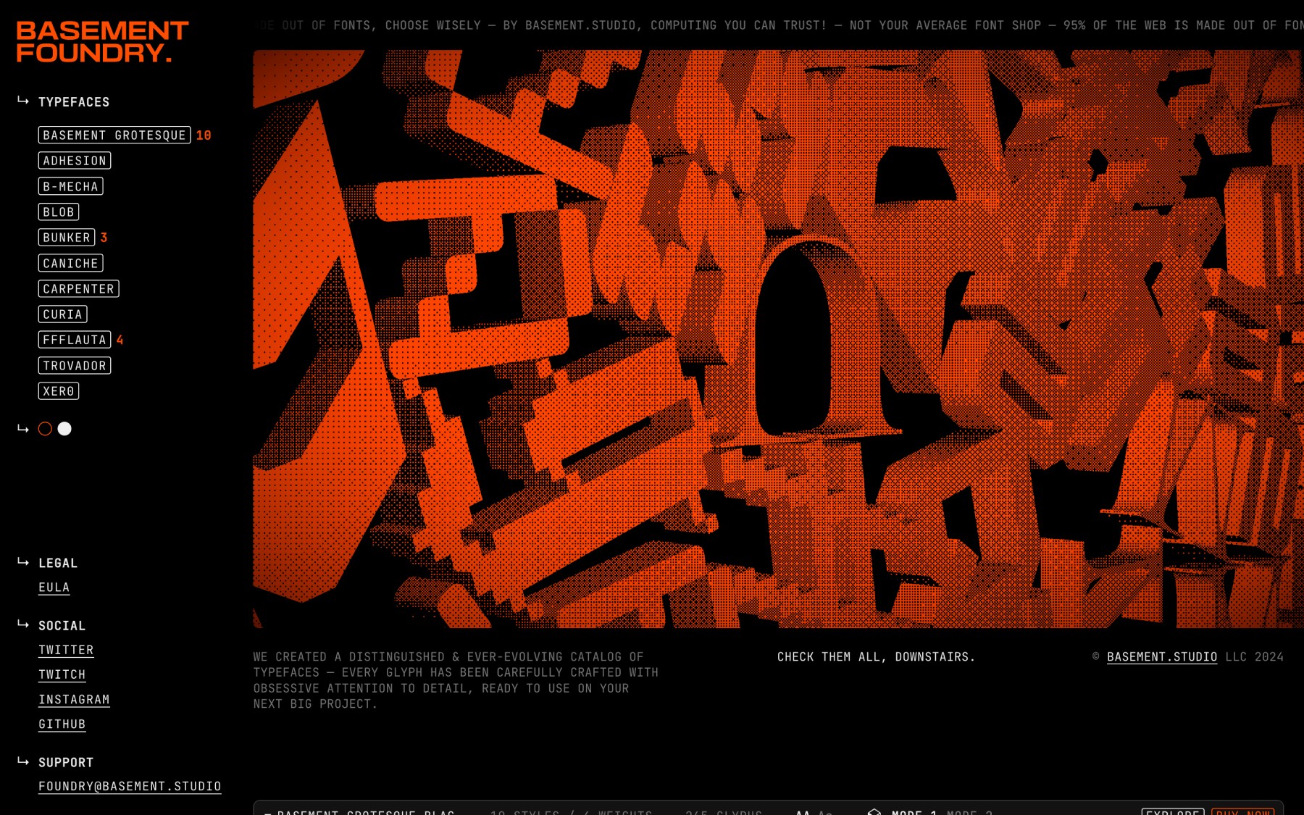Select the FFFlauta typeface
Viewport: 1304px width, 815px height.
pos(75,340)
